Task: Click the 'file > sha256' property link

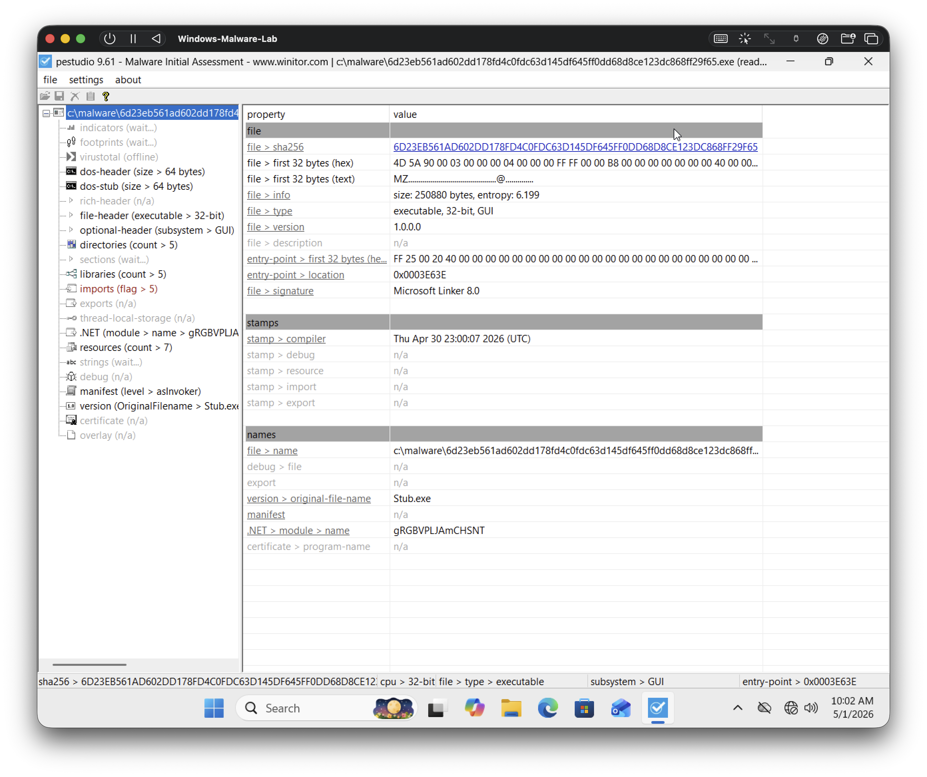Action: click(275, 147)
